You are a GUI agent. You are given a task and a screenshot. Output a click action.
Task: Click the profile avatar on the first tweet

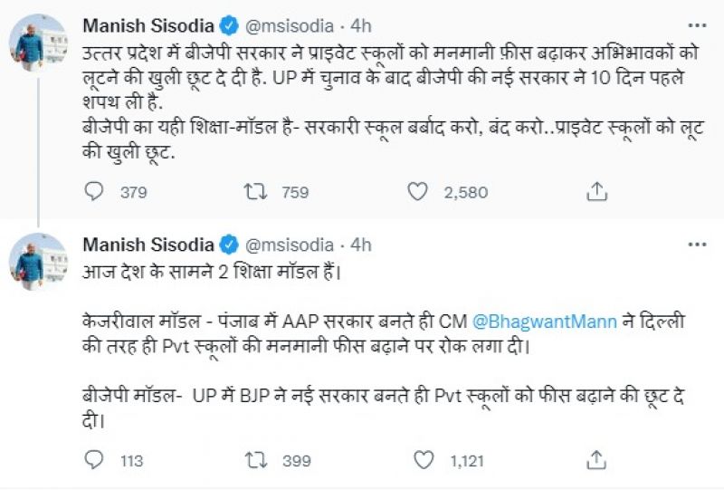click(x=37, y=43)
